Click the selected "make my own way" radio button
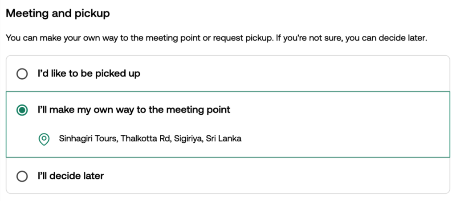Image resolution: width=456 pixels, height=201 pixels. point(22,110)
